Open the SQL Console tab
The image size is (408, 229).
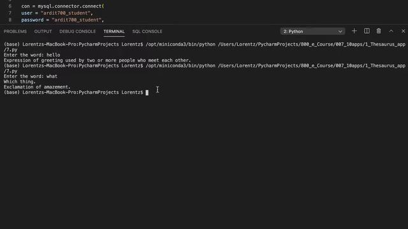[x=147, y=31]
